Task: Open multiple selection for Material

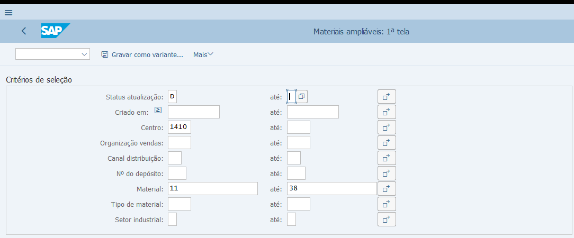Action: tap(387, 189)
